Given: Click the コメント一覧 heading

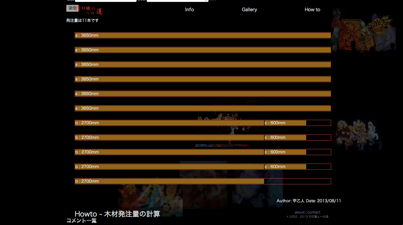Looking at the screenshot, I should (81, 221).
